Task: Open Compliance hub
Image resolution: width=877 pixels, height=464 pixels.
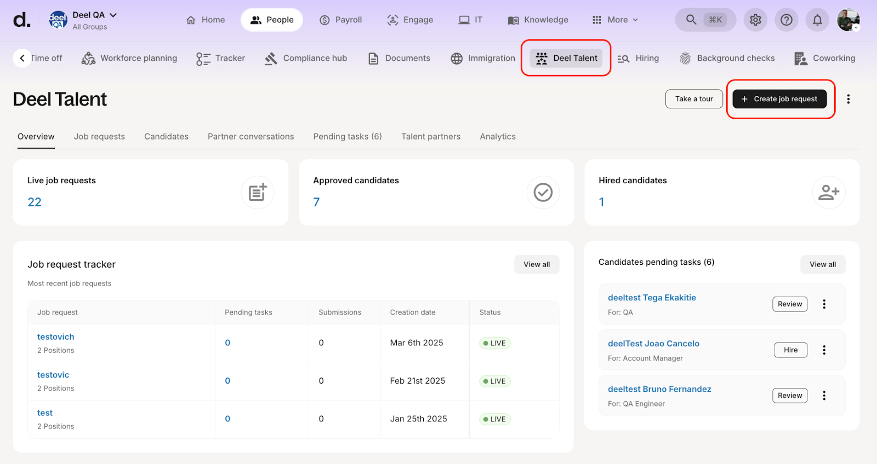Action: tap(306, 58)
